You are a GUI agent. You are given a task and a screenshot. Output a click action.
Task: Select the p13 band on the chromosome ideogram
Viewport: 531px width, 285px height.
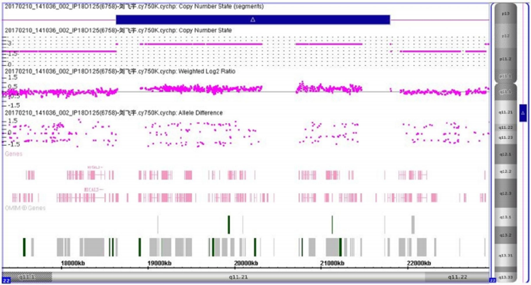(x=506, y=14)
